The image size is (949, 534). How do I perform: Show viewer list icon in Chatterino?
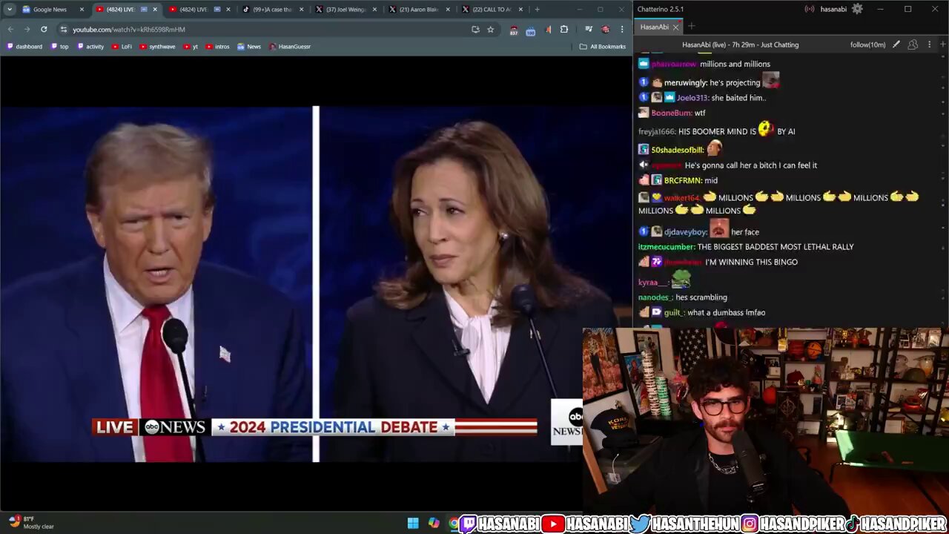(x=913, y=44)
